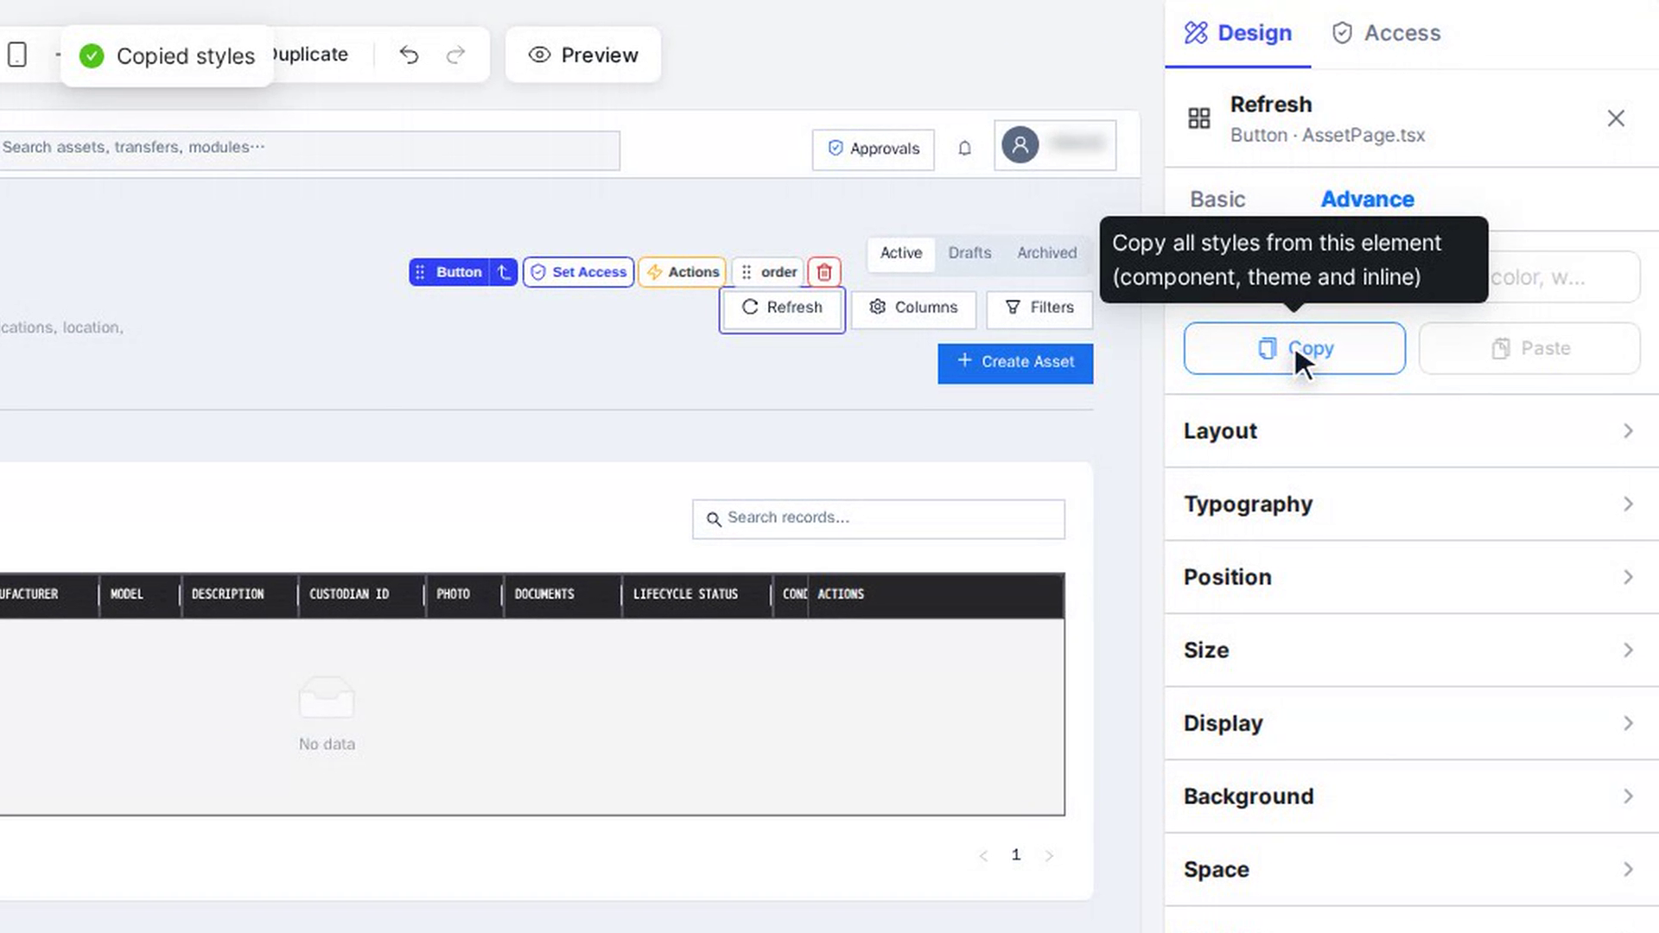Expand the Typography section
This screenshot has height=933, width=1659.
1411,505
